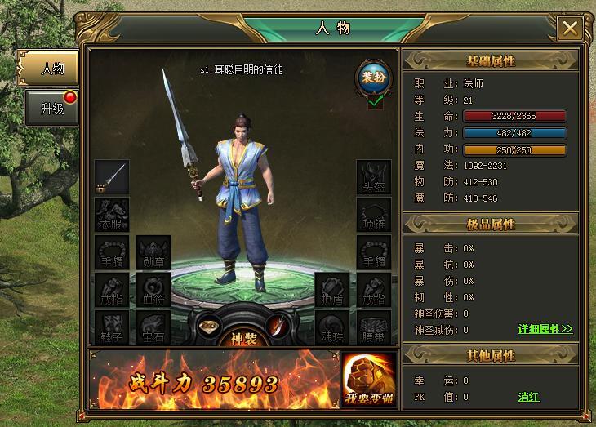Select the 宝石 gem slot
Viewport: 596px width, 427px height.
click(x=153, y=327)
